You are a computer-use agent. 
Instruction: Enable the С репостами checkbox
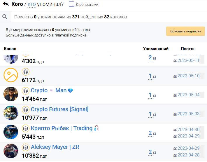pyautogui.click(x=71, y=4)
